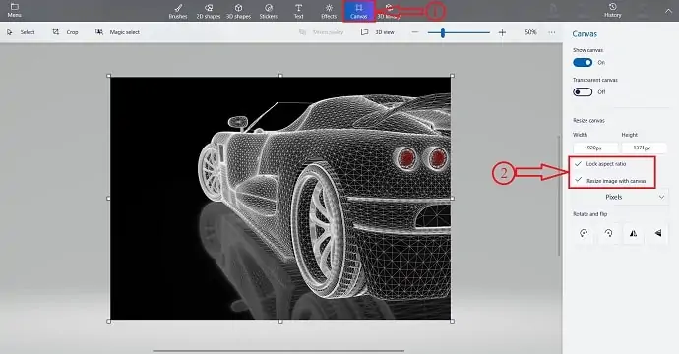
Task: Open the 3D library
Action: [x=389, y=11]
